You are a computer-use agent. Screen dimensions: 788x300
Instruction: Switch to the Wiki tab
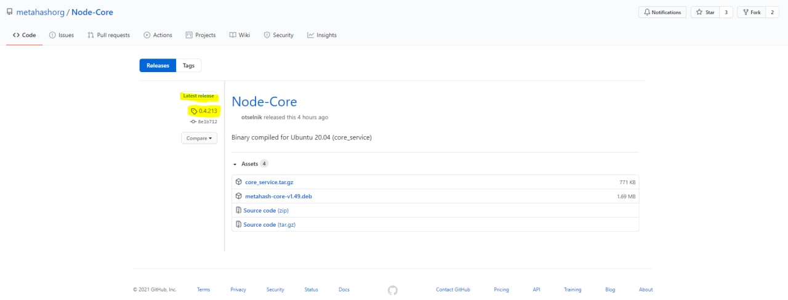coord(239,35)
